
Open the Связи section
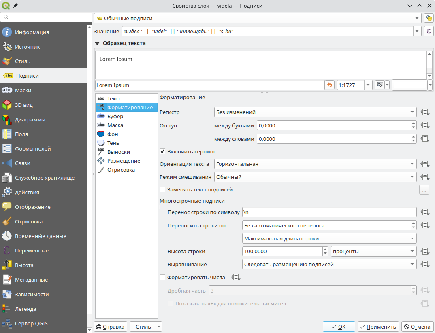click(44, 163)
